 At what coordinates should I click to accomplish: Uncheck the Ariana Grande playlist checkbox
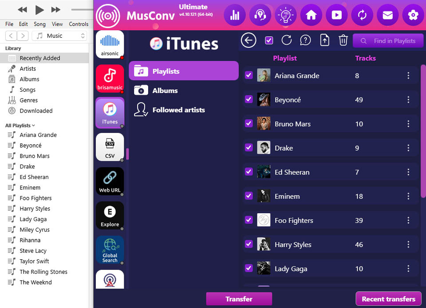pos(248,75)
